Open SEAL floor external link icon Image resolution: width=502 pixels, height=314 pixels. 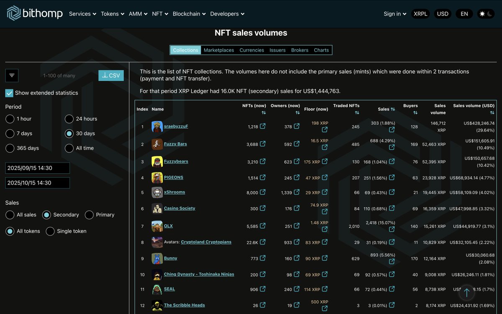[325, 289]
